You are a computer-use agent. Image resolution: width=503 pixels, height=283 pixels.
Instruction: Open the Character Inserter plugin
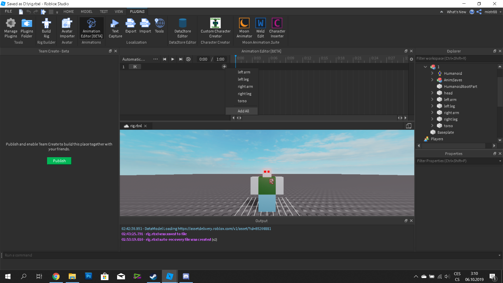(x=277, y=28)
